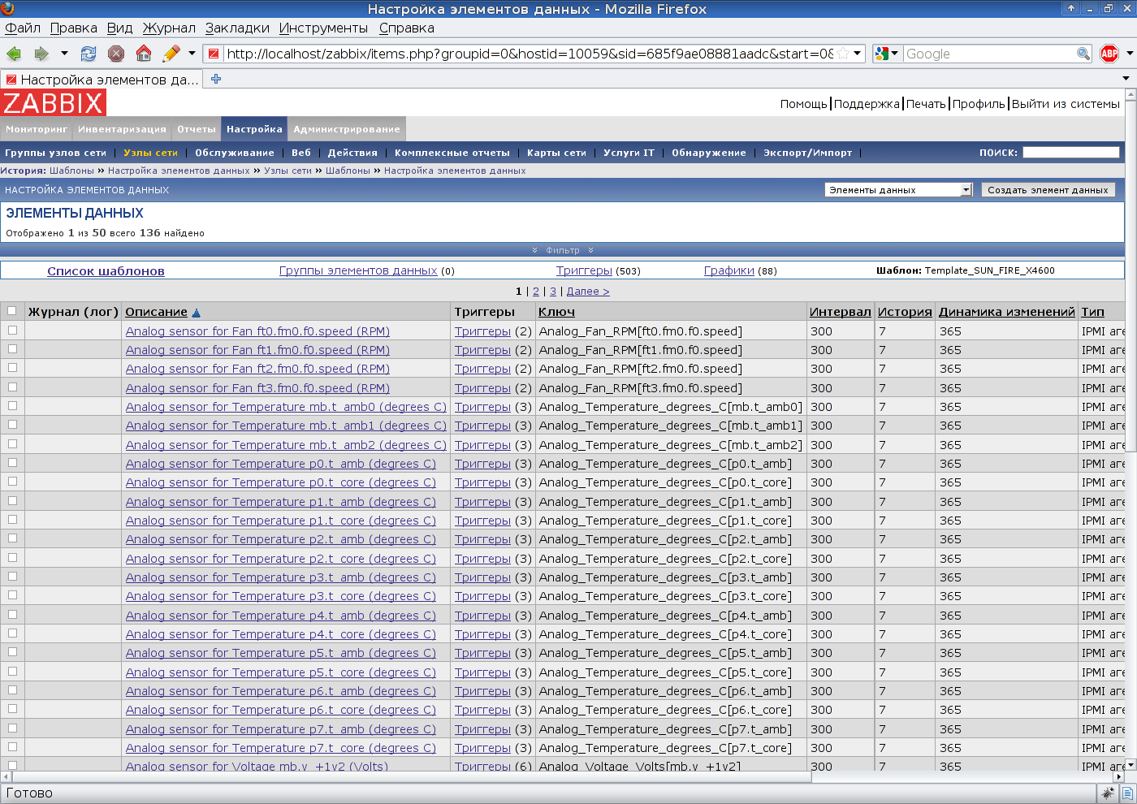The width and height of the screenshot is (1137, 804).
Task: Open the Элементы данных dropdown
Action: (x=898, y=190)
